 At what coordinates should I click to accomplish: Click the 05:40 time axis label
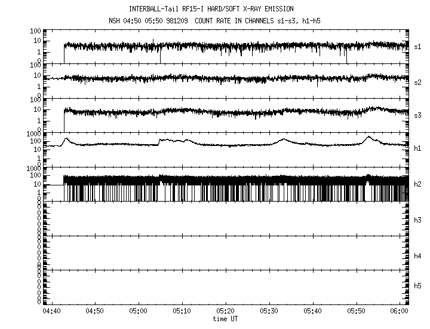click(x=313, y=312)
